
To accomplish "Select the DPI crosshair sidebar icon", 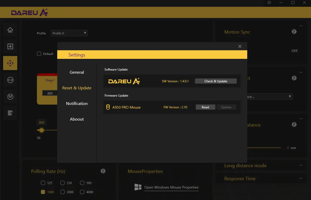I will click(10, 63).
